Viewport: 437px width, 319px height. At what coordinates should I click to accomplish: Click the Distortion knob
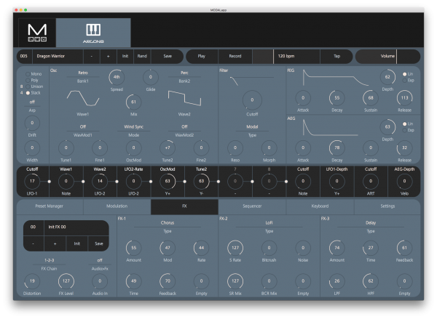(32, 281)
